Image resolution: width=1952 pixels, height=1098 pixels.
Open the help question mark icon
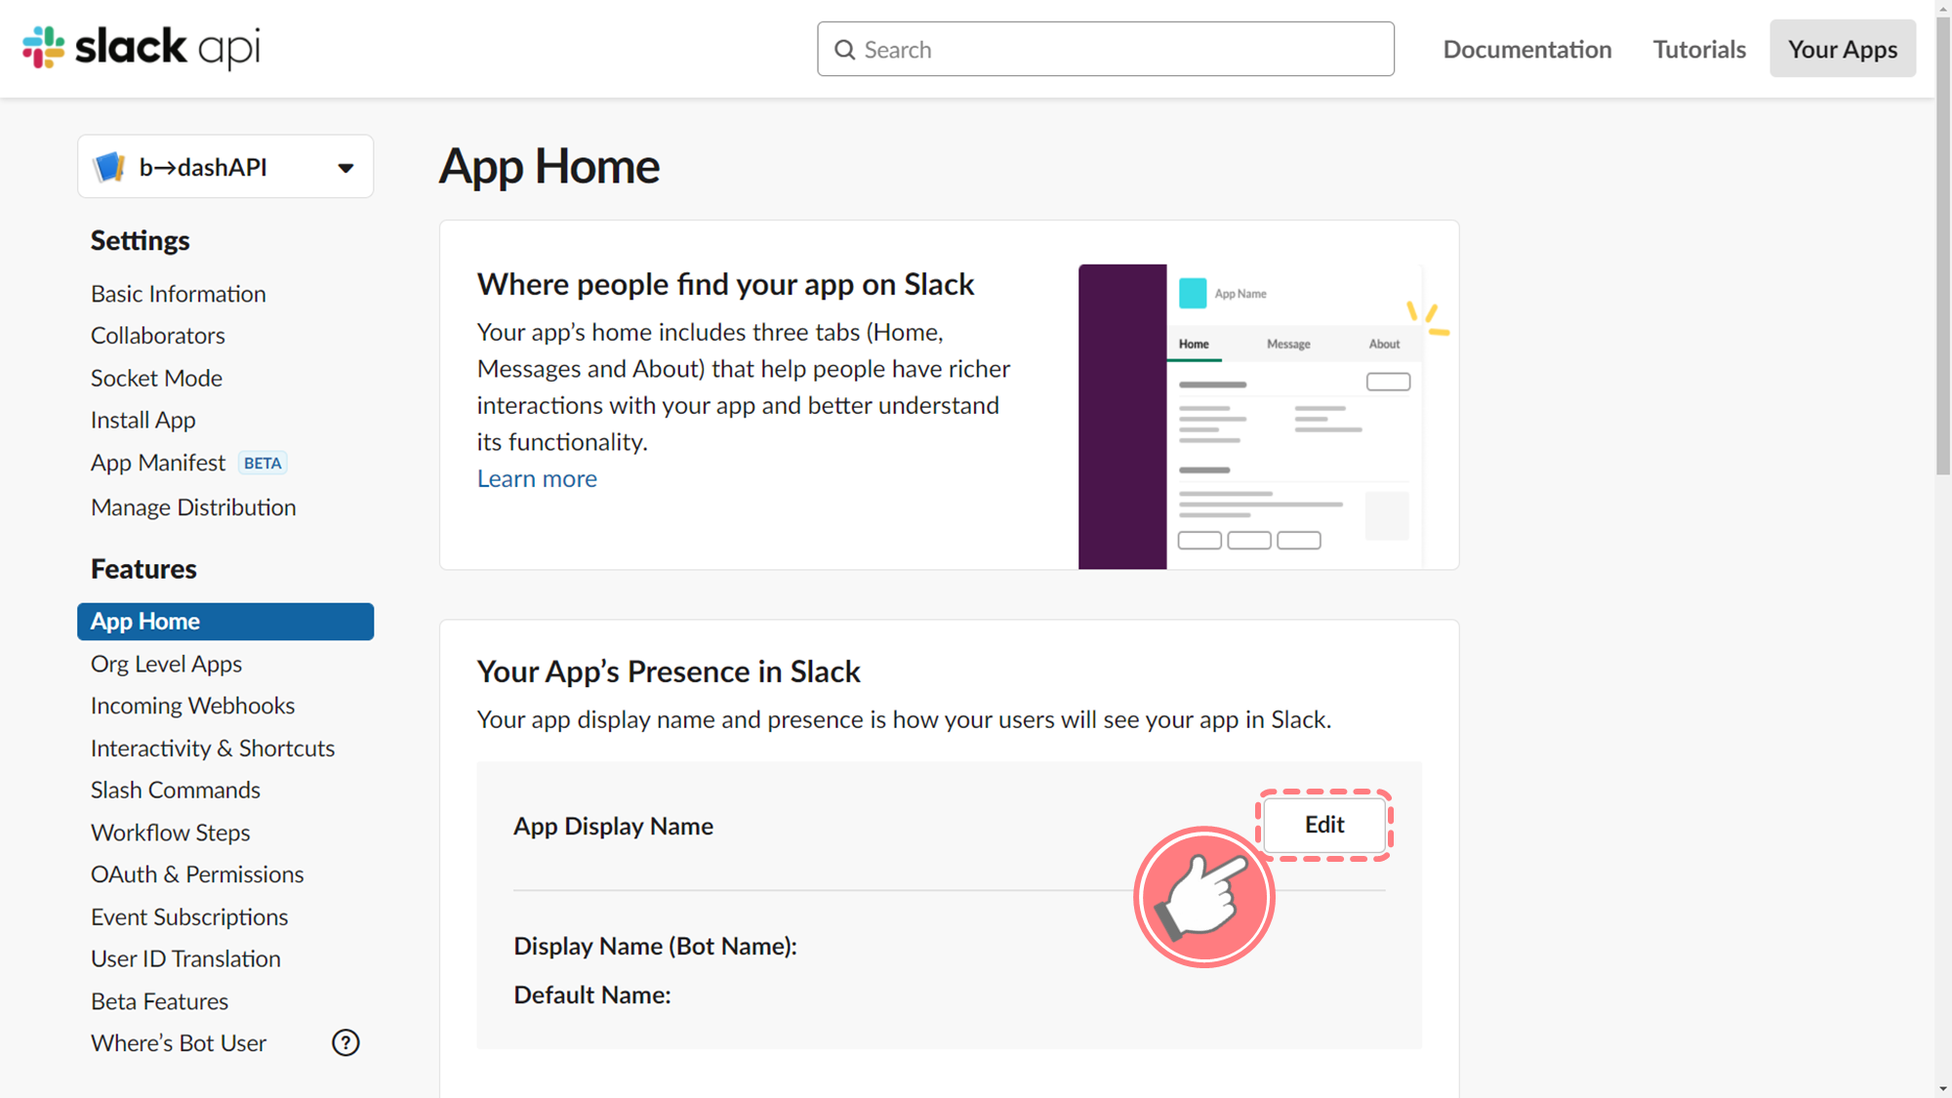346,1042
